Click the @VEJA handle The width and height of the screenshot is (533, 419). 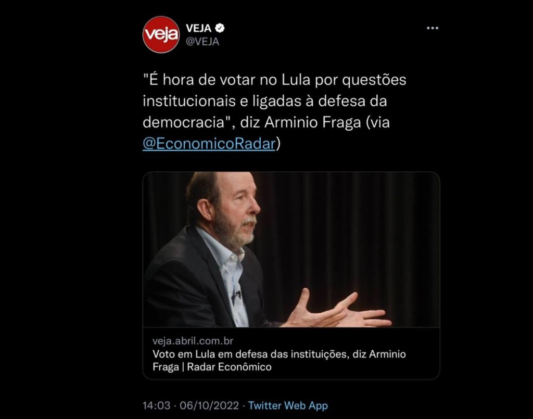(202, 42)
